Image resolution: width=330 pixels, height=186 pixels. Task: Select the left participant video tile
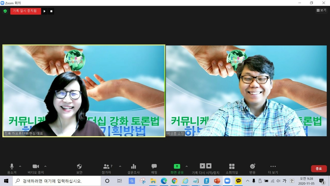(84, 91)
